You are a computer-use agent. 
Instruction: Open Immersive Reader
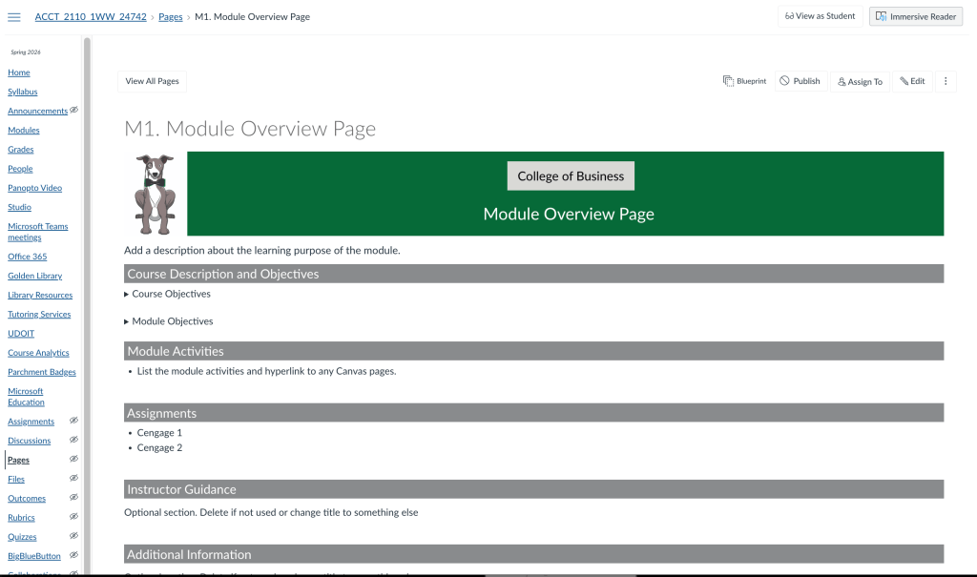point(915,16)
